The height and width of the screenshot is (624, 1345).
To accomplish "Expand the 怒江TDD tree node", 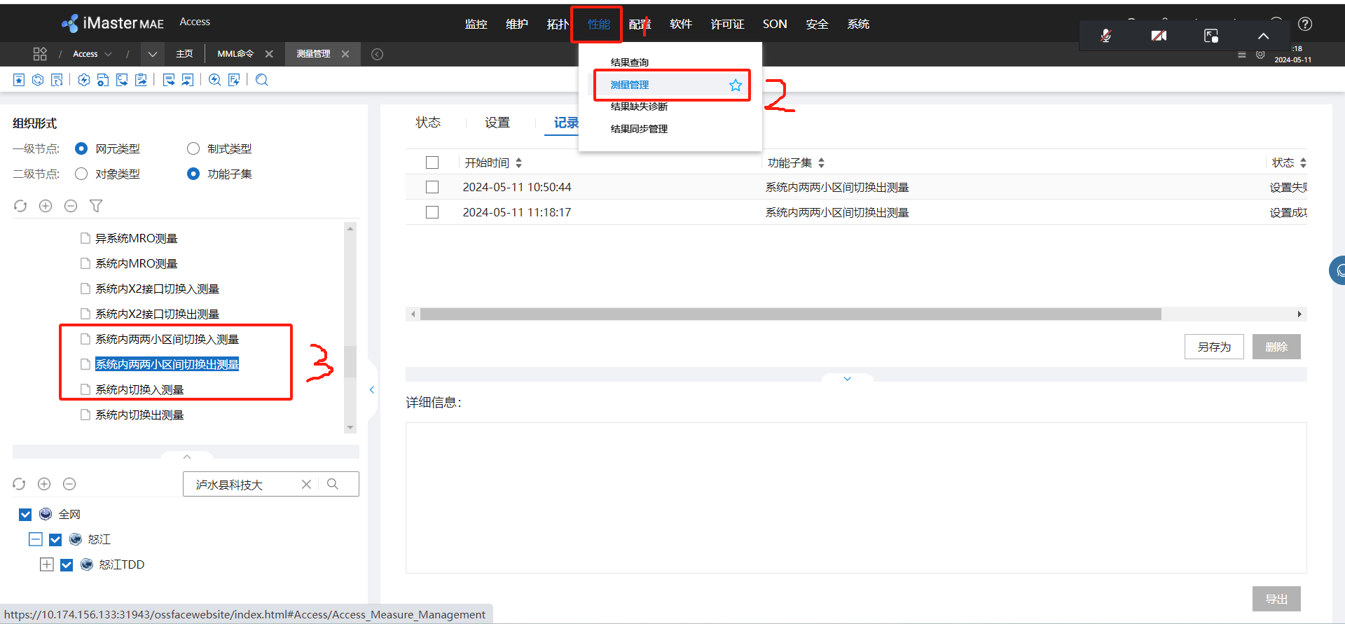I will pos(47,564).
